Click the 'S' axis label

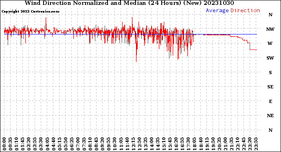point(270,73)
